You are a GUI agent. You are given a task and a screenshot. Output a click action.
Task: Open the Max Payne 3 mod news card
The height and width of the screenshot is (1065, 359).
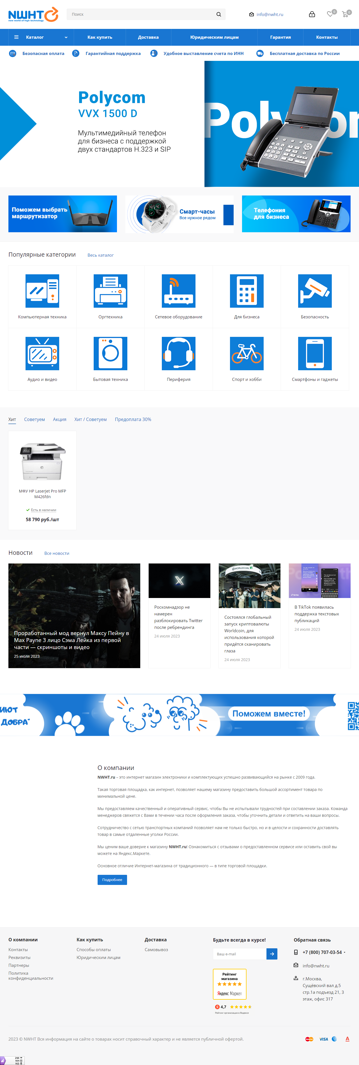point(74,616)
